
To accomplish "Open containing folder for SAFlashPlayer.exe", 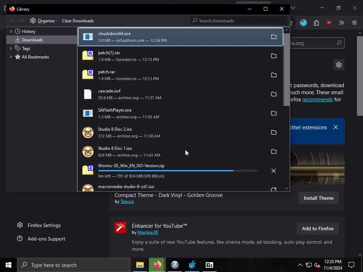I will [274, 113].
